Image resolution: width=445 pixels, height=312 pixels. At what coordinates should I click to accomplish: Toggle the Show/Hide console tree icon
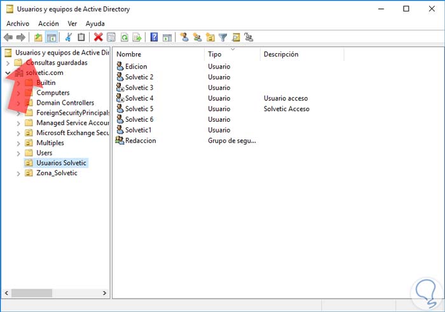(x=51, y=37)
